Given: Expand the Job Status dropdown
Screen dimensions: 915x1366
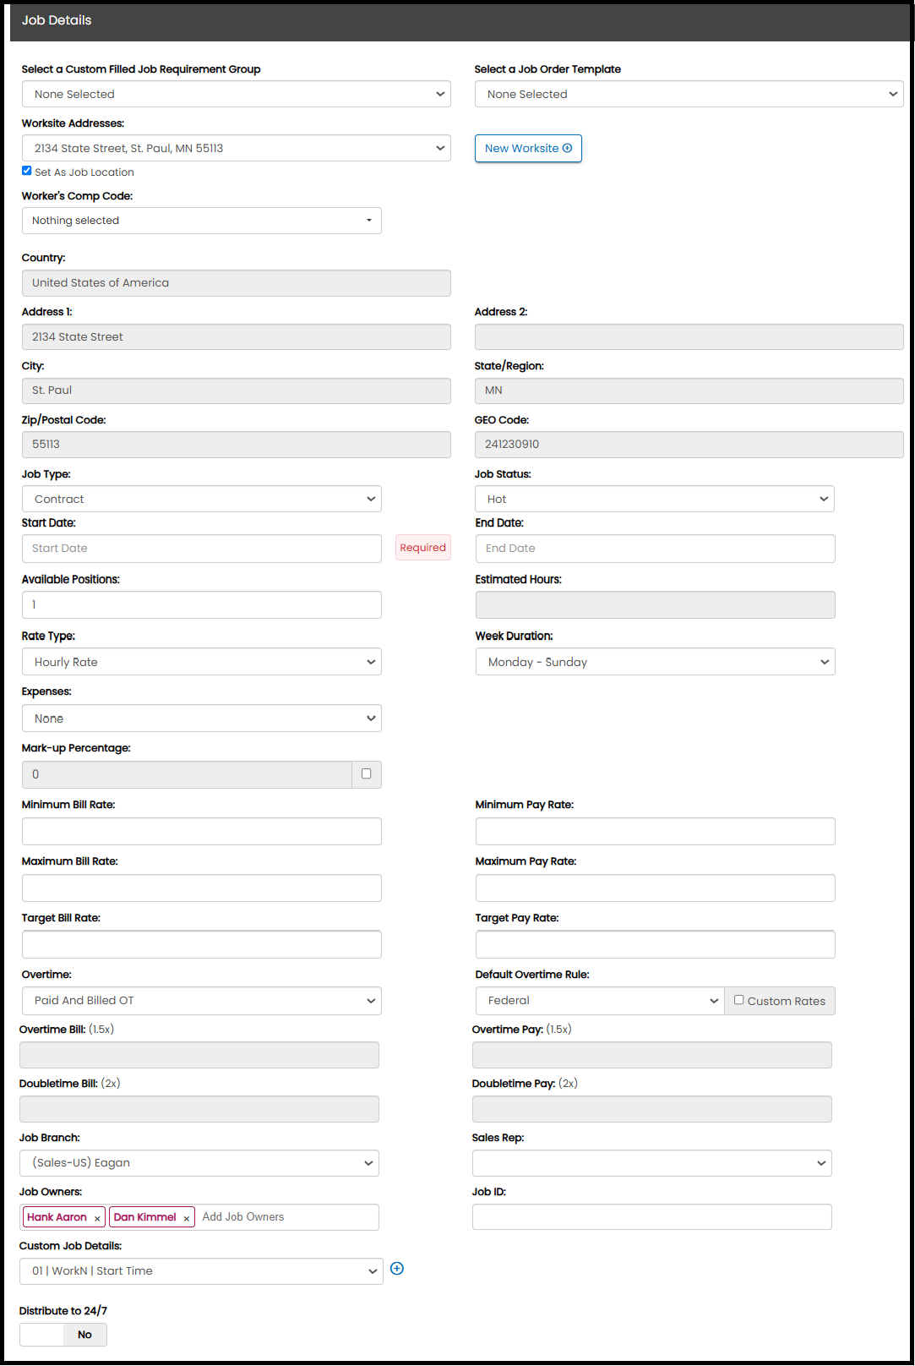Looking at the screenshot, I should pyautogui.click(x=654, y=499).
